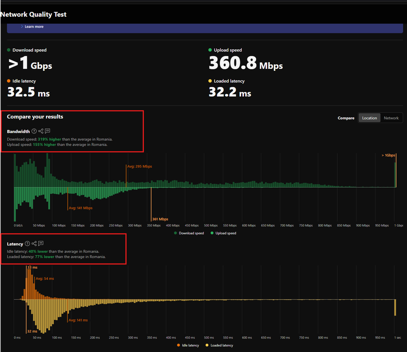Viewport: 407px width, 352px height.
Task: Click the 500 Mbps axis label
Action: 211,225
